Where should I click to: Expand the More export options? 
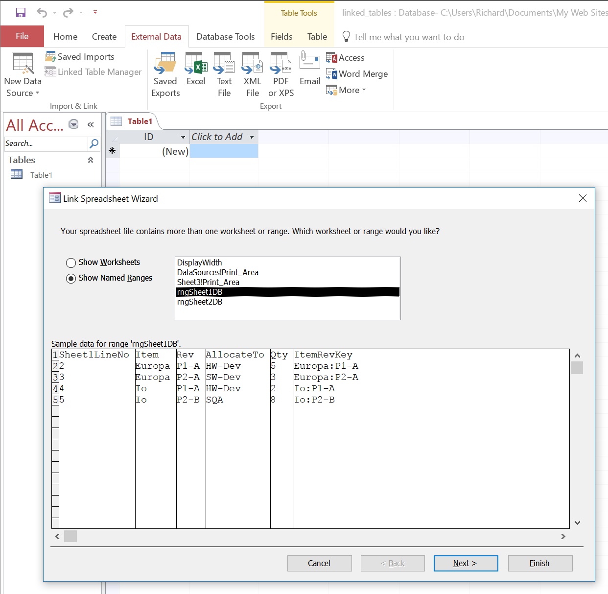[346, 90]
